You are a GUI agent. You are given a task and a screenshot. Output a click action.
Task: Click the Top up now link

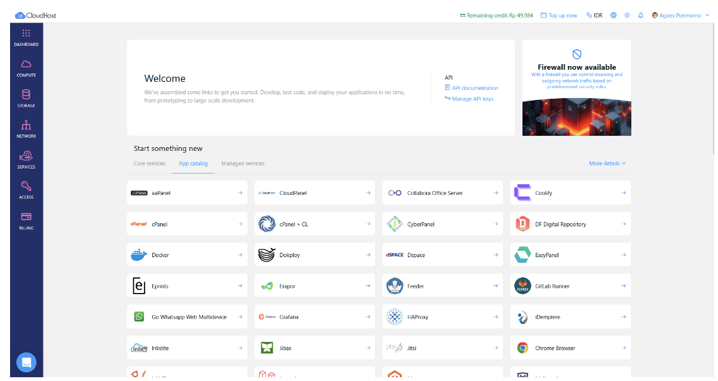point(559,15)
